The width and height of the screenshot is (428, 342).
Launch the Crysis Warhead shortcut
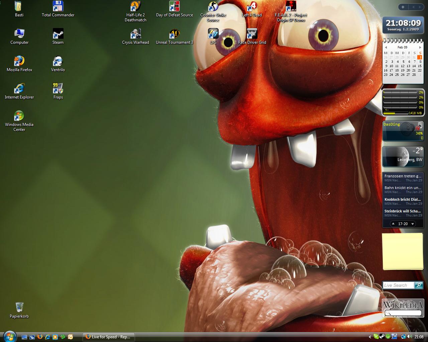point(135,37)
